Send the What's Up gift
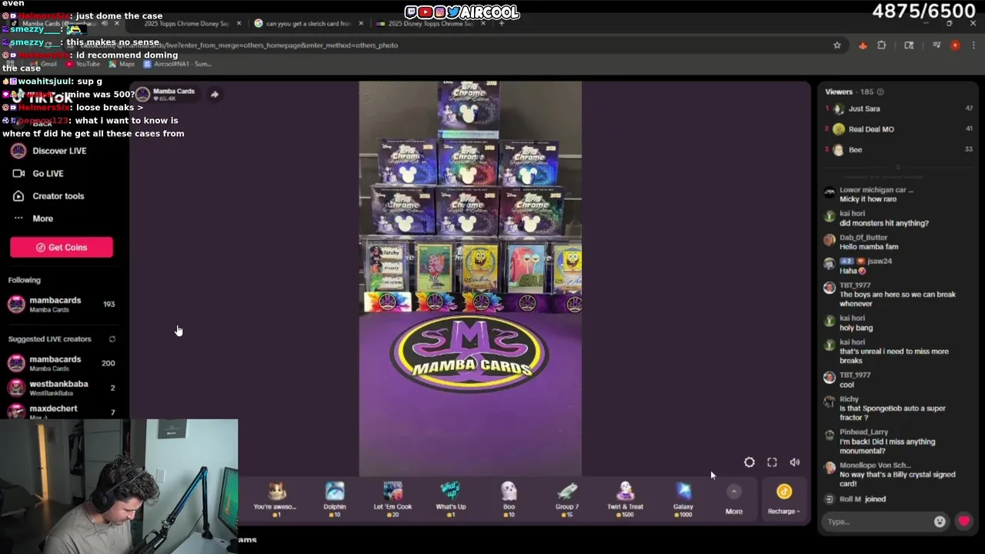This screenshot has height=554, width=985. click(451, 499)
